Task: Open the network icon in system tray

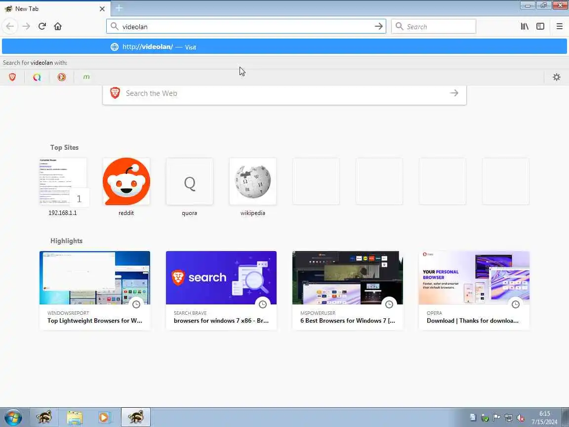Action: point(509,418)
